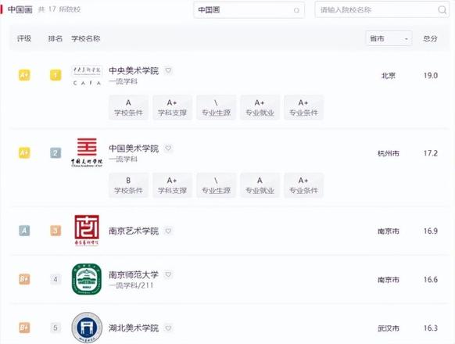Click the 一流学科 tag under 中国美术学院

click(x=123, y=159)
